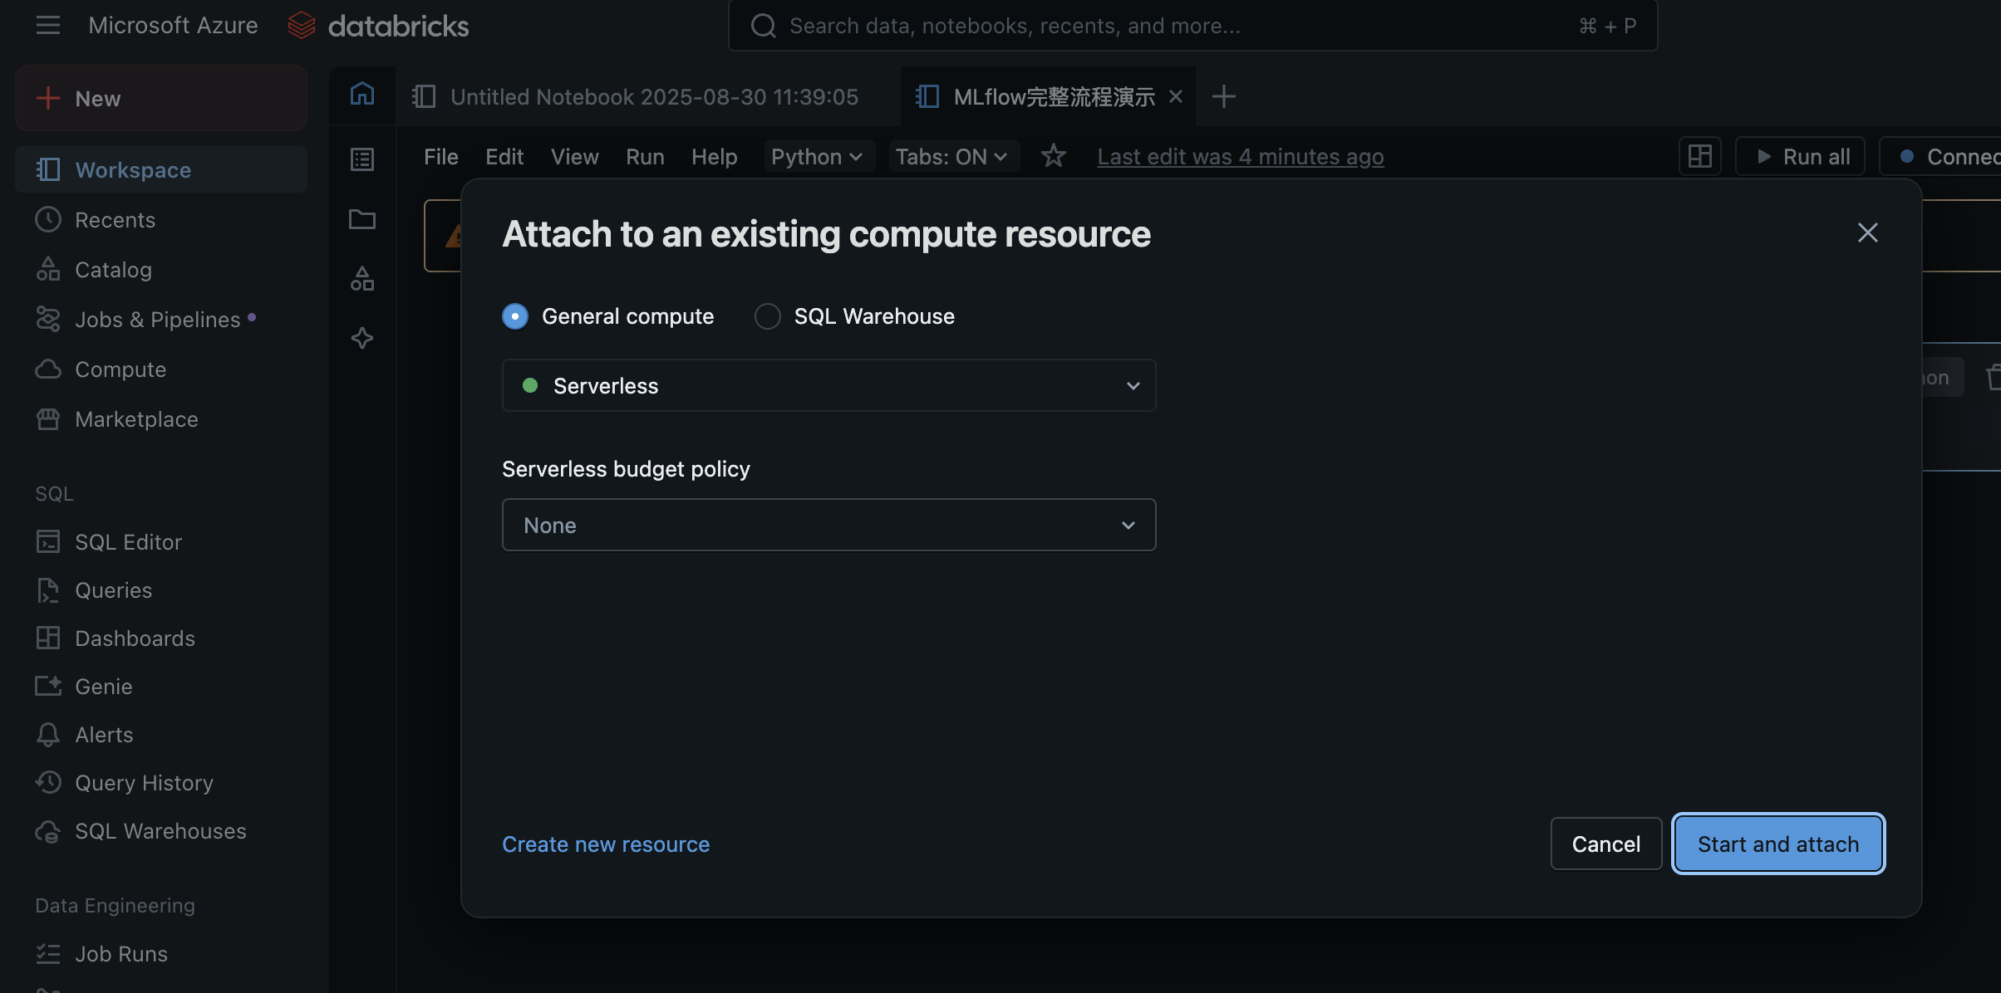Close the MLflow notebook tab

click(1176, 96)
